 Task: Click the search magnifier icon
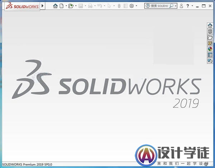[171, 6]
